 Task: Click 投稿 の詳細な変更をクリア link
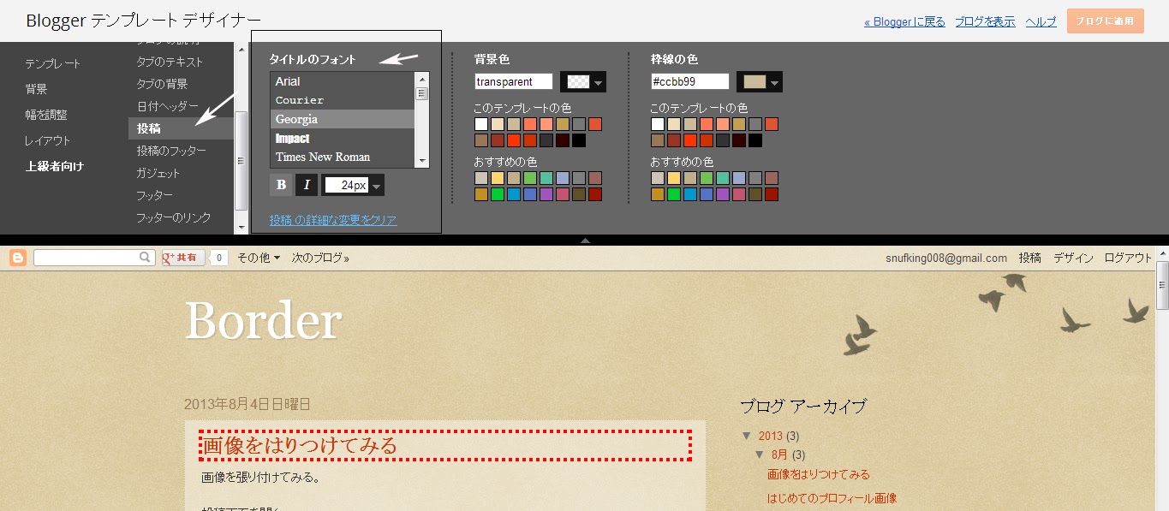coord(333,220)
